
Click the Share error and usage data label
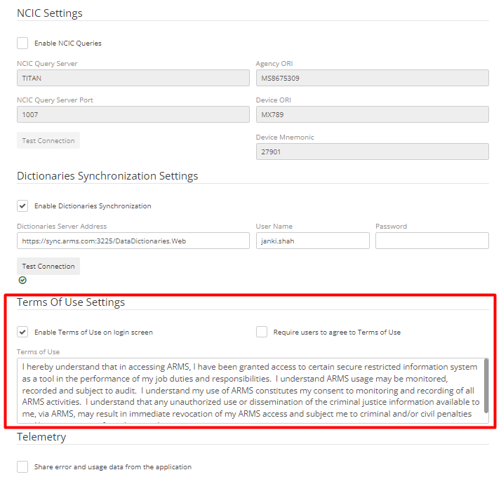tap(113, 466)
